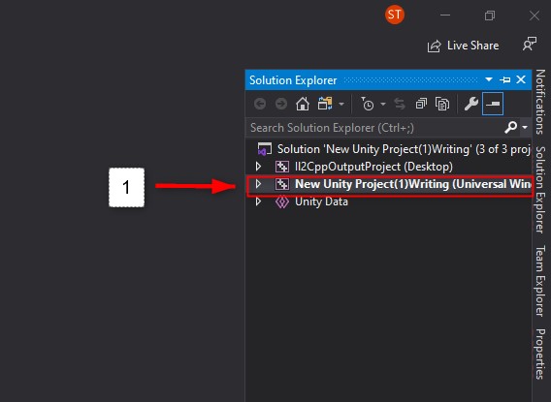This screenshot has height=402, width=551.
Task: Expand the New Unity Project(1)Writing project
Action: tap(259, 184)
